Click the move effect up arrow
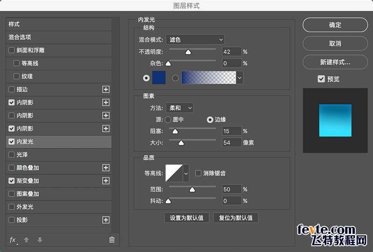Viewport: 373px width, 252px height. (x=27, y=239)
